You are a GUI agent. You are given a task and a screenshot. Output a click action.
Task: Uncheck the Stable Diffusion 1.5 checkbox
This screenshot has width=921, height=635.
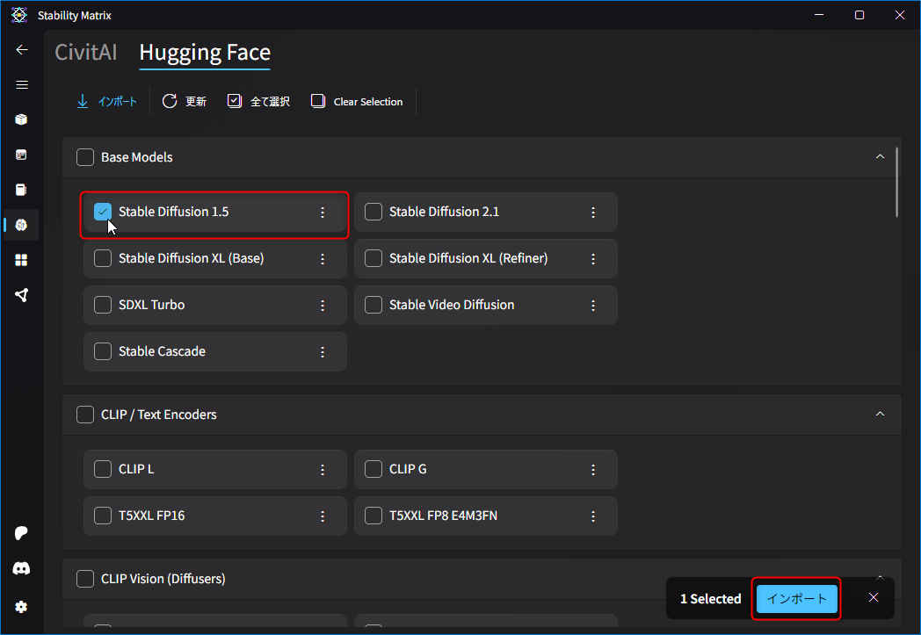(x=103, y=212)
